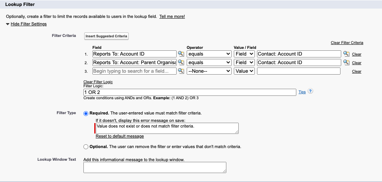Screen dimensions: 382x182
Task: Click the Clear Filter Criteria link
Action: click(x=347, y=43)
